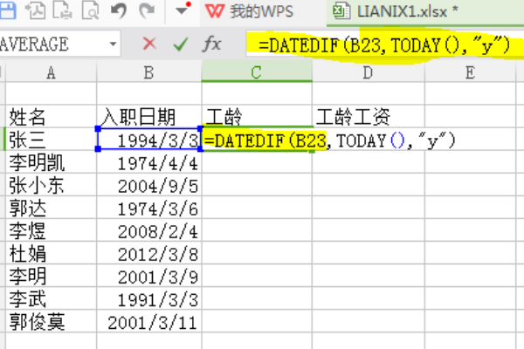The width and height of the screenshot is (524, 349).
Task: Select column A header
Action: (x=51, y=72)
